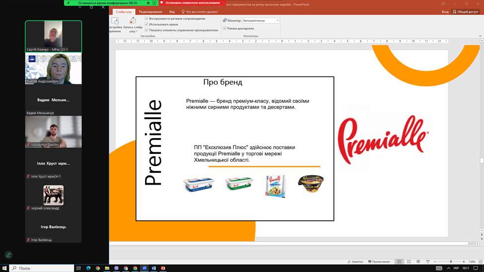Viewport: 484px width, 272px height.
Task: Click the timing setup (Настройка времени) icon
Action: 115,21
